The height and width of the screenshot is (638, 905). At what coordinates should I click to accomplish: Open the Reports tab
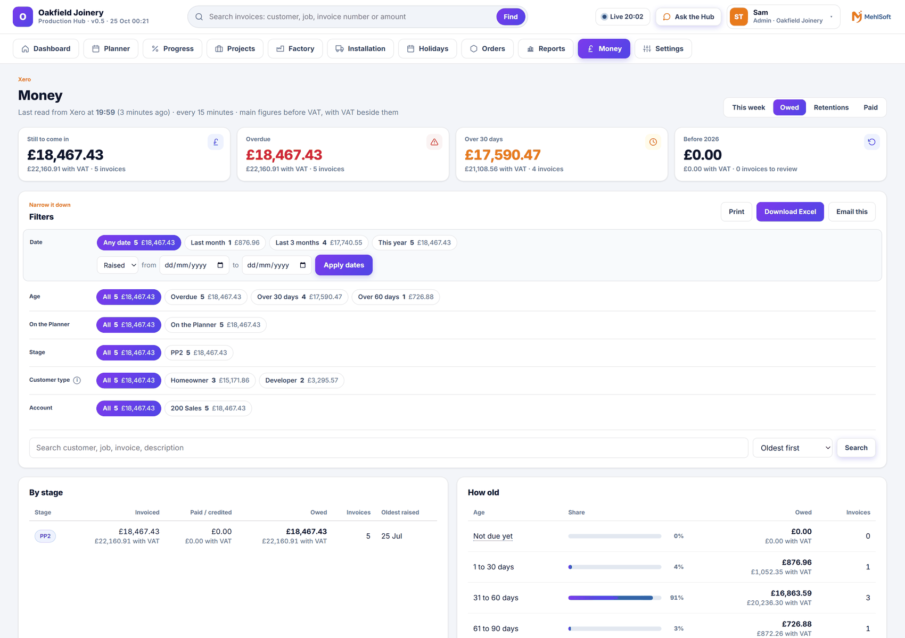point(546,49)
